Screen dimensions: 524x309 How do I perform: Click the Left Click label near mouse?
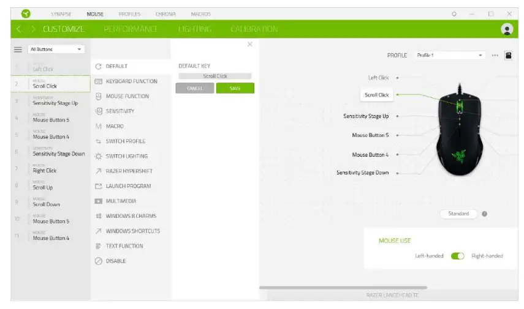coord(378,78)
